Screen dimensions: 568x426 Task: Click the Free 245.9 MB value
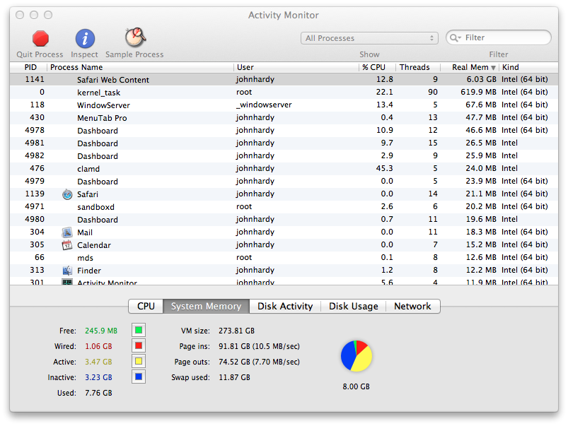(101, 331)
